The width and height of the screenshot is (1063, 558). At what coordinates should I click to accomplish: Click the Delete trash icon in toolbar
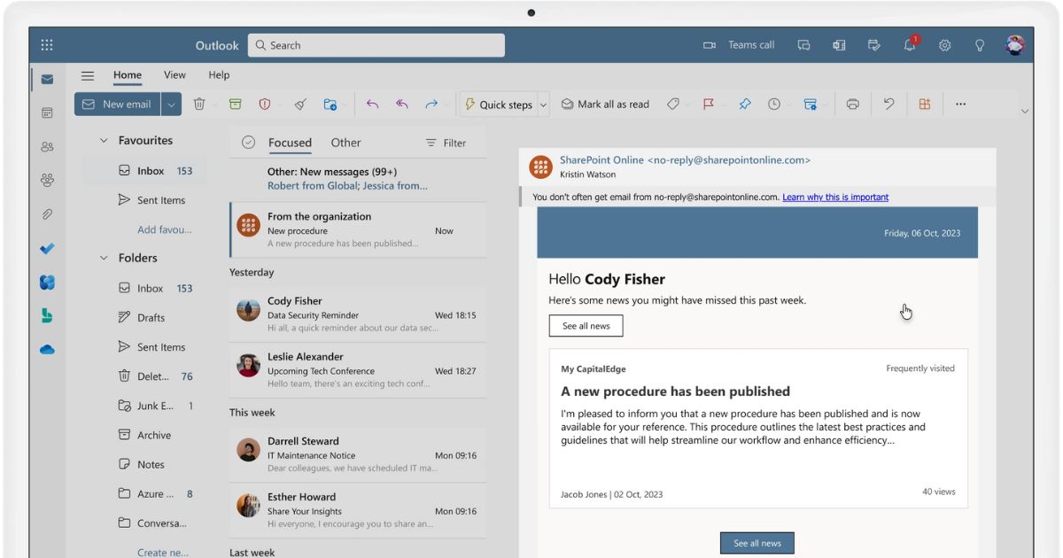click(199, 105)
